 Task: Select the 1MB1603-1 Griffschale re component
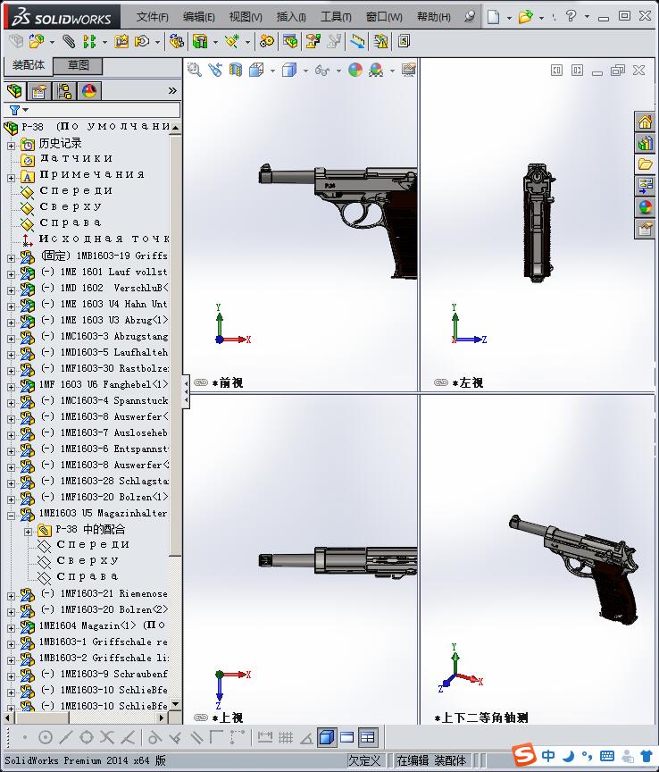click(103, 642)
